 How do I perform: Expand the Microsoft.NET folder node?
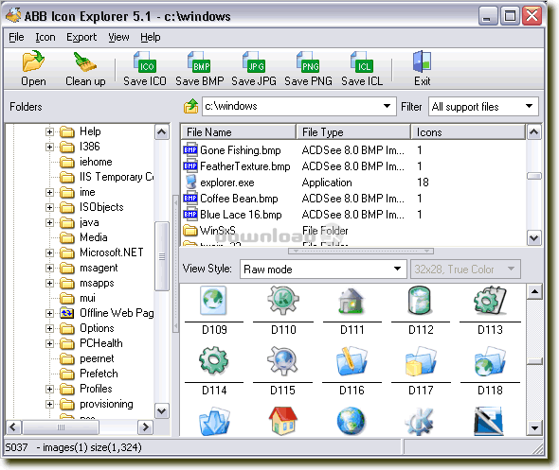pos(49,252)
